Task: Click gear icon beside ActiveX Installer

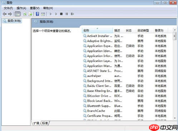Action: (x=85, y=36)
